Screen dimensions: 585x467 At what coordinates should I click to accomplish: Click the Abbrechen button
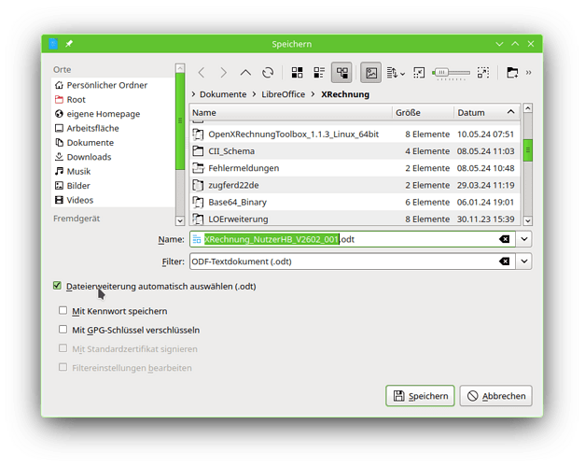[x=496, y=396]
